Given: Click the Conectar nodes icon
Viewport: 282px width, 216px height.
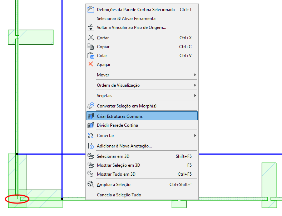Looking at the screenshot, I should [91, 135].
